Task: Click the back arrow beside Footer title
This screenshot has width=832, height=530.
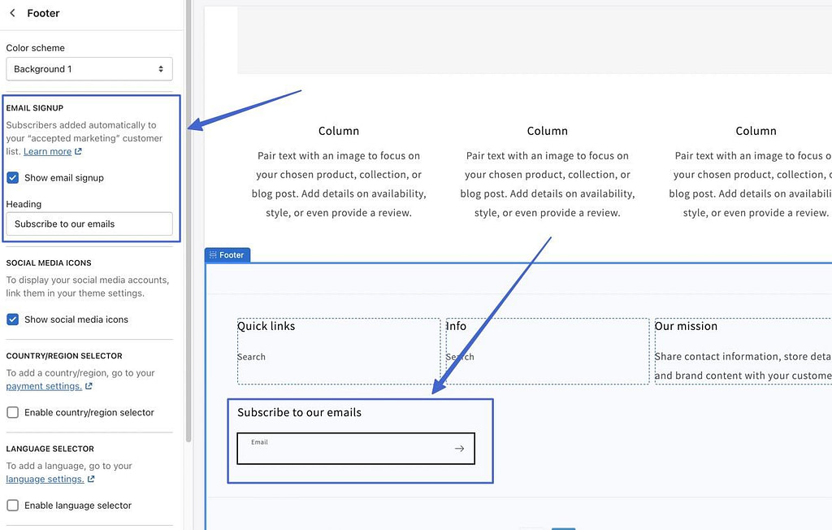Action: (x=11, y=13)
